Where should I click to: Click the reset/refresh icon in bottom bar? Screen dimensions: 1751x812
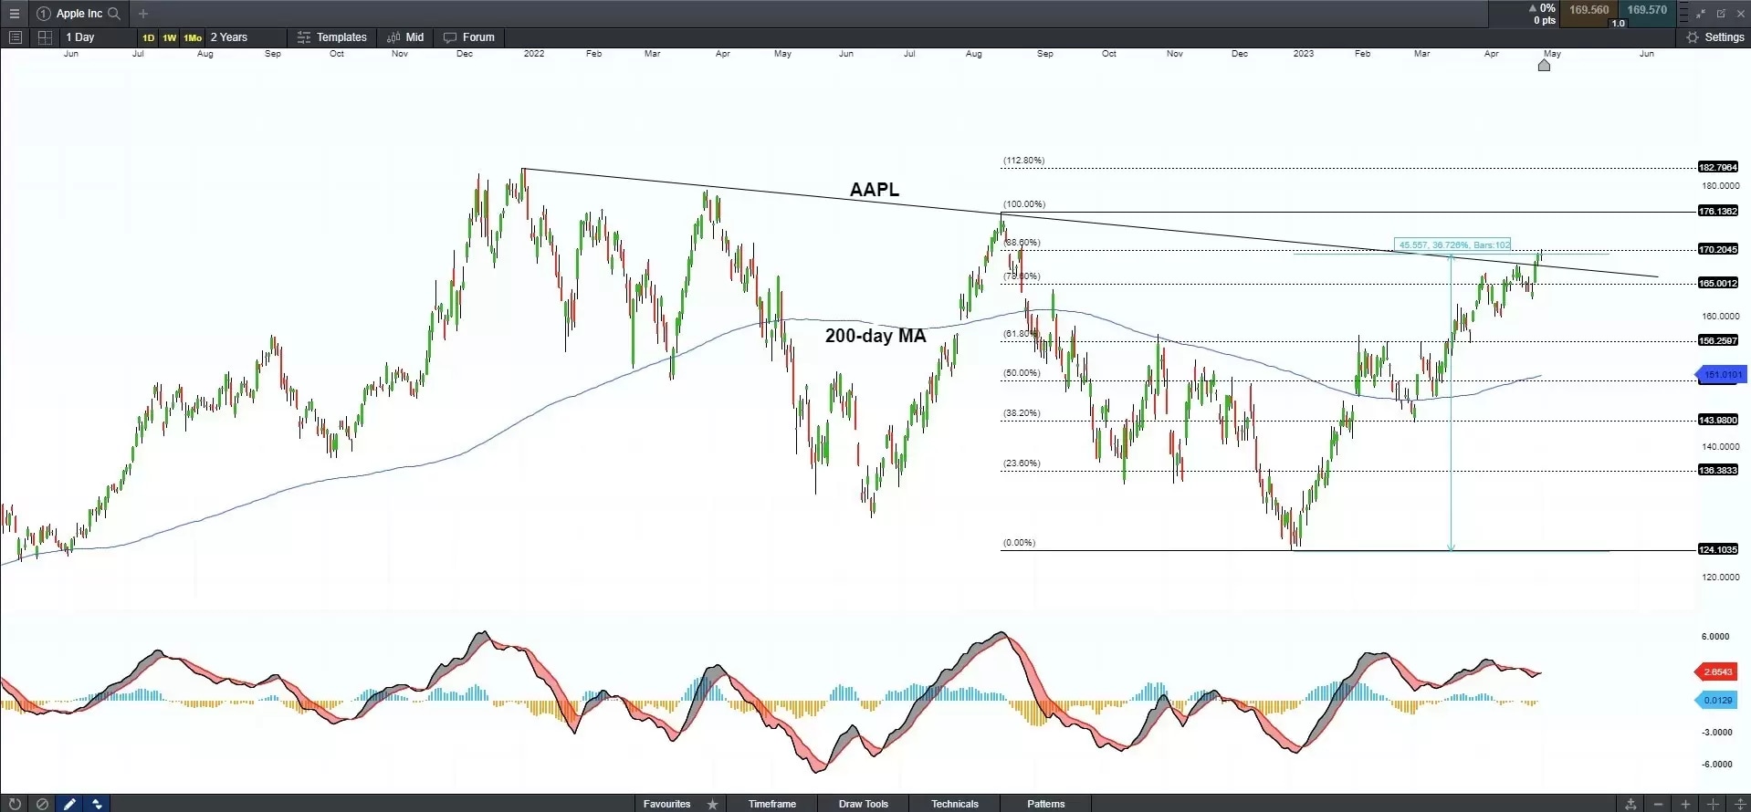14,804
